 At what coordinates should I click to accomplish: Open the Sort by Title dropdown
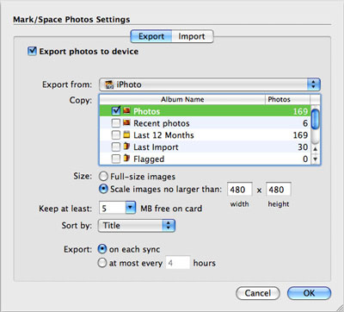coord(137,226)
